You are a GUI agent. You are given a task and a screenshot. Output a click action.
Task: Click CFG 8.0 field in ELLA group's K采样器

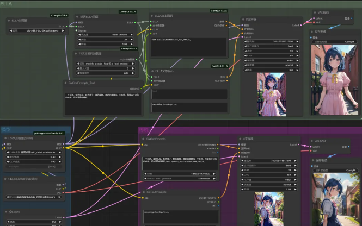pyautogui.click(x=272, y=56)
